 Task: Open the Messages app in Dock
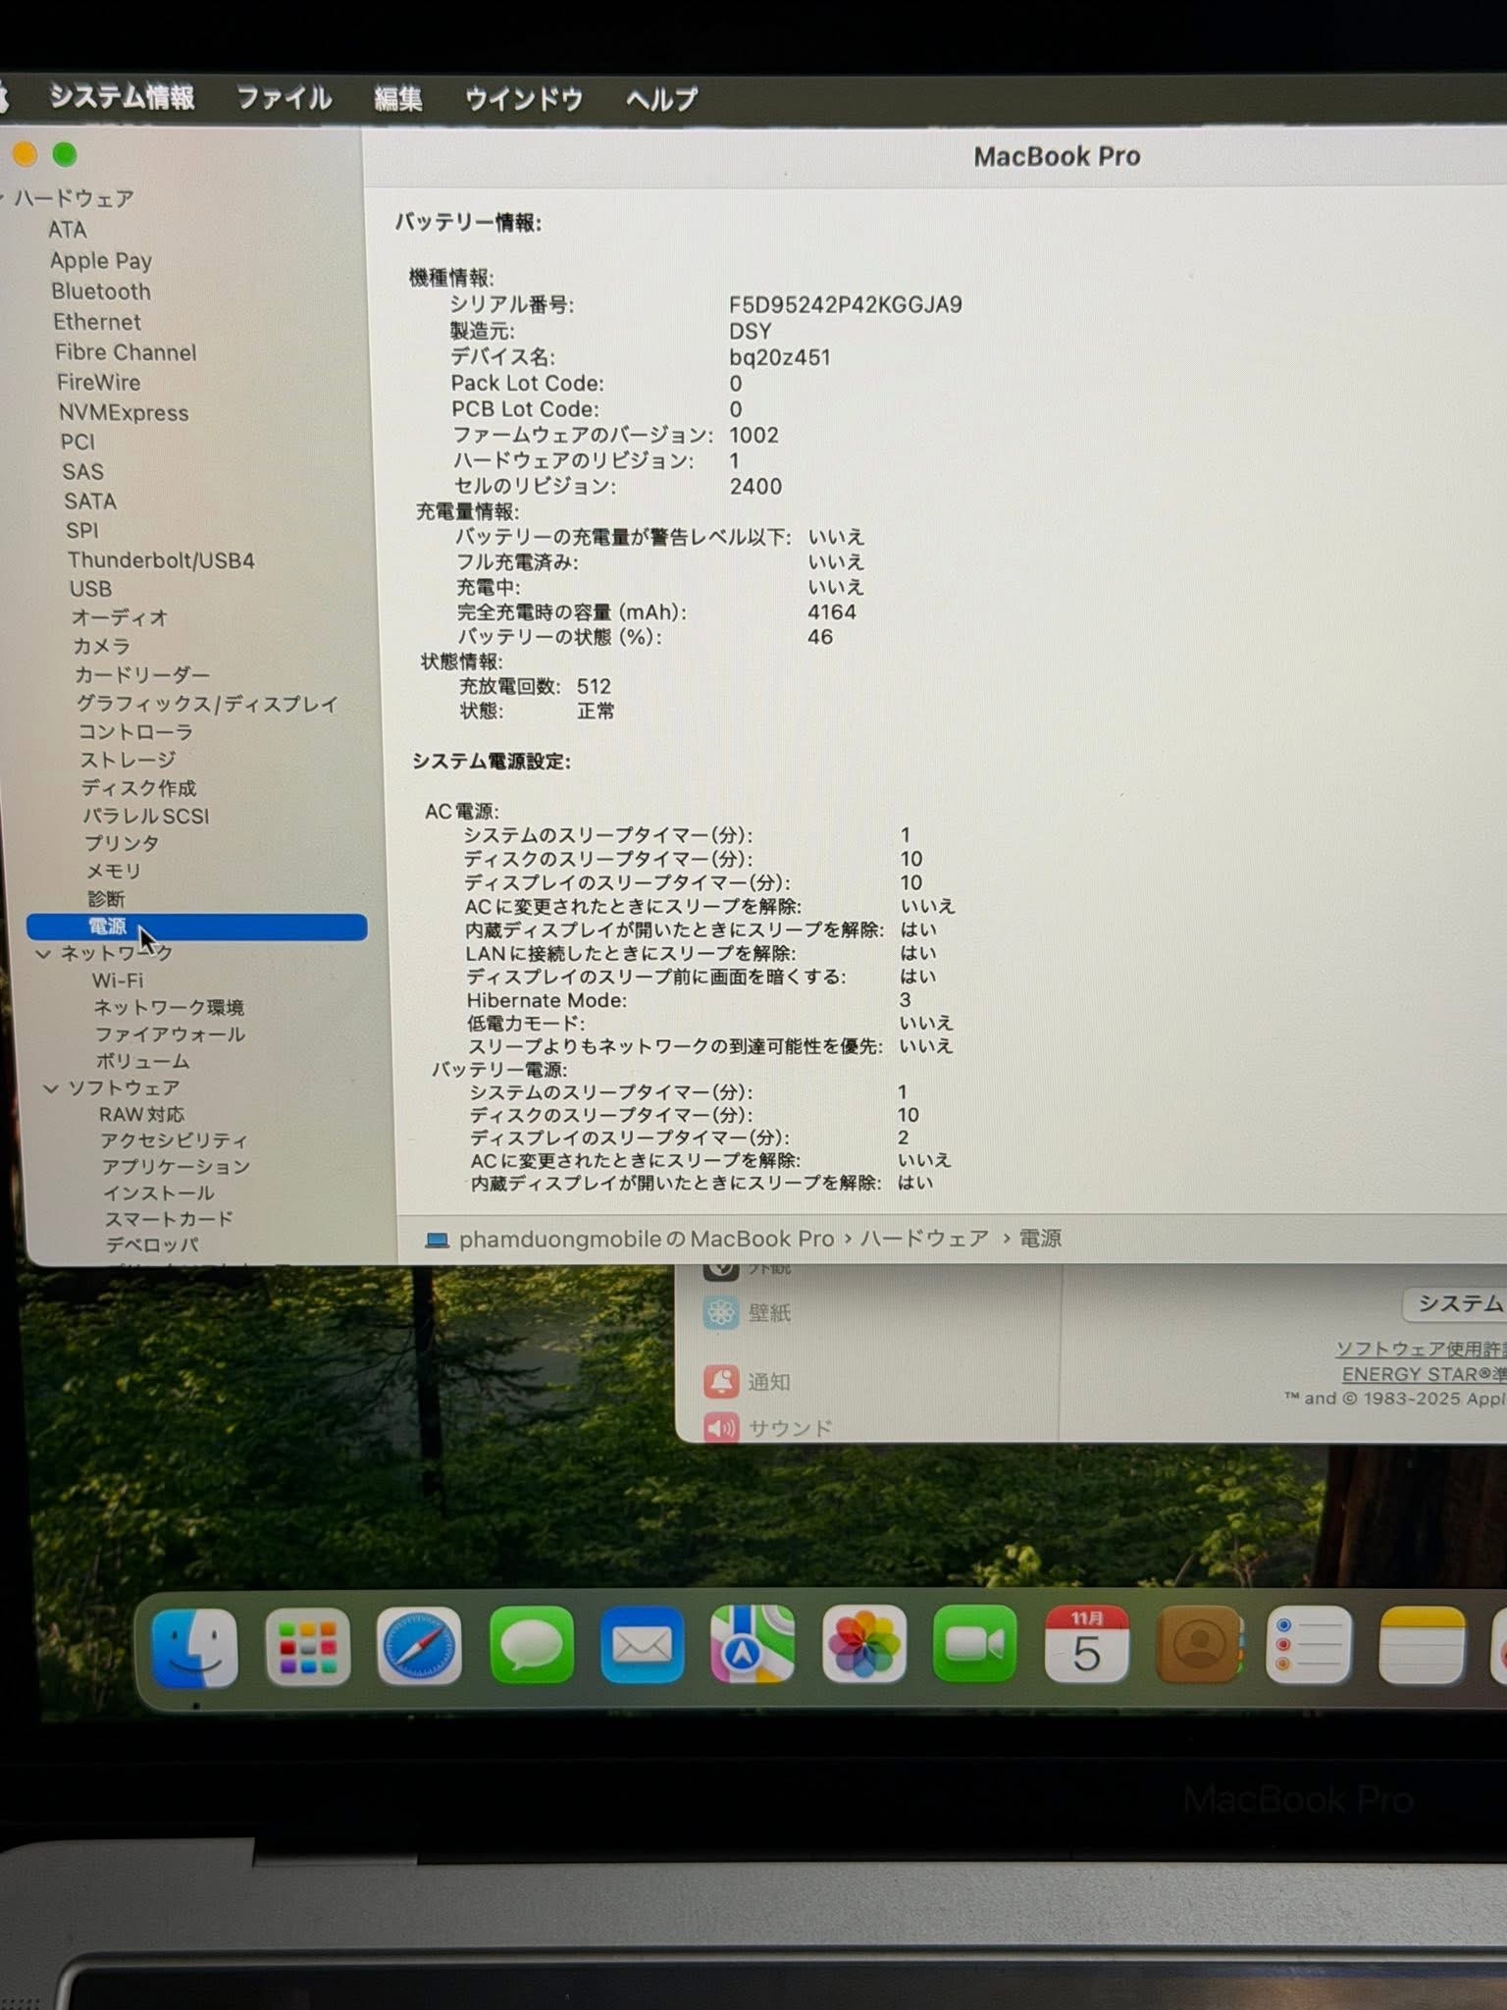pos(531,1646)
